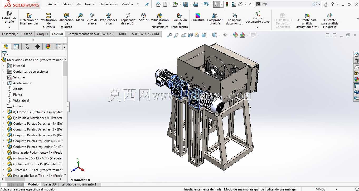Open the DimXpertManager crosshair tab

point(37,47)
